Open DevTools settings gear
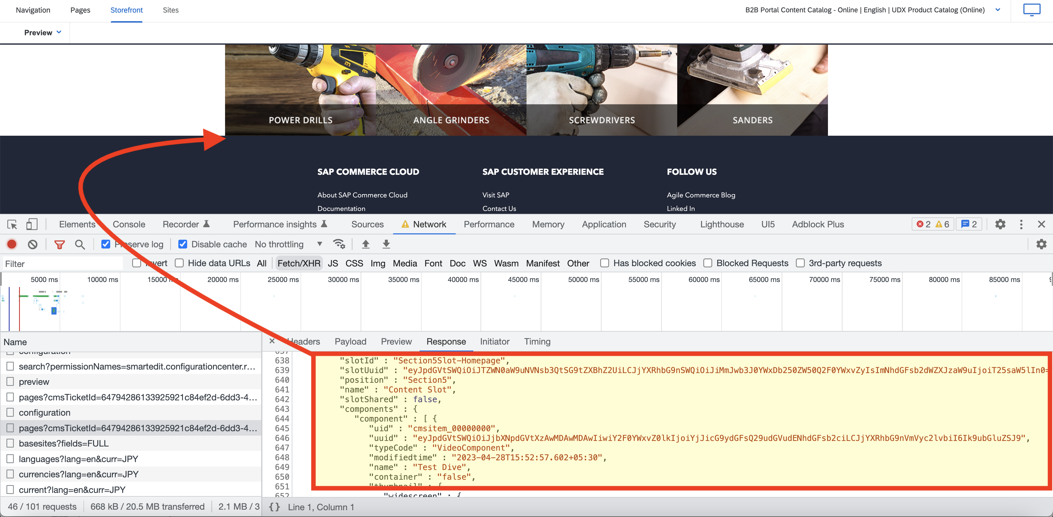This screenshot has width=1053, height=517. (x=1001, y=224)
